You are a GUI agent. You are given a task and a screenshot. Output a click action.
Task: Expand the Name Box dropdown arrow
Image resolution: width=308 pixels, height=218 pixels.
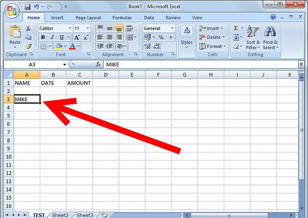coord(64,65)
